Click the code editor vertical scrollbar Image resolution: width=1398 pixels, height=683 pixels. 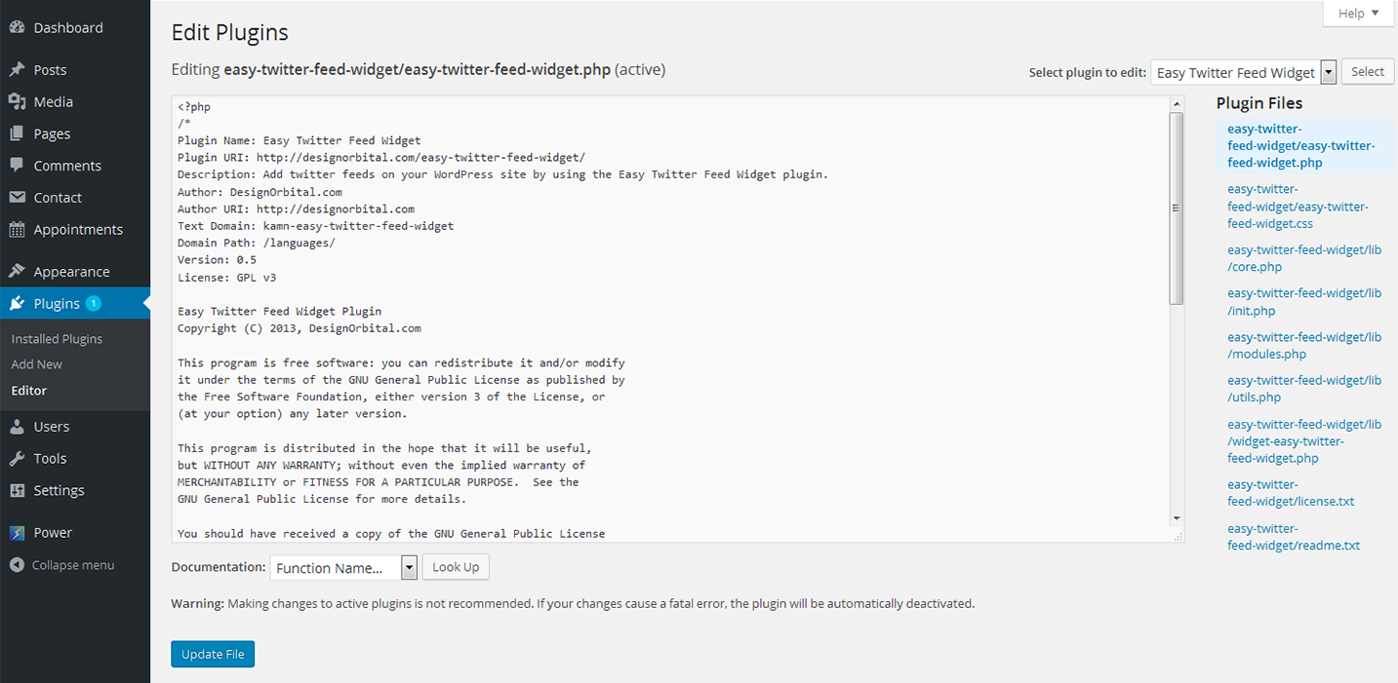[1177, 208]
